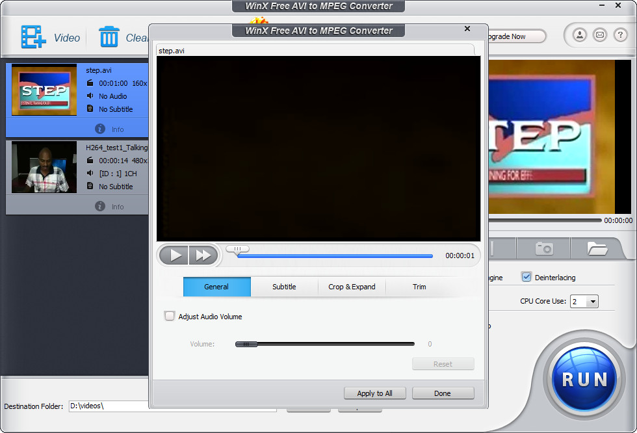Screen dimensions: 637x433
Task: Click the audio icon for H264_test1_Talking
Action: pyautogui.click(x=90, y=173)
